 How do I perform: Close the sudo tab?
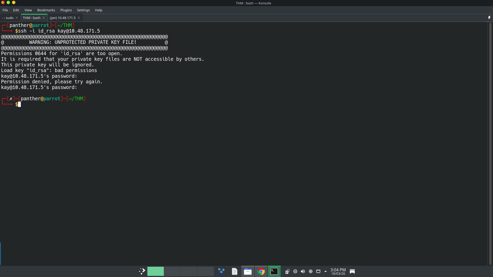coord(17,18)
